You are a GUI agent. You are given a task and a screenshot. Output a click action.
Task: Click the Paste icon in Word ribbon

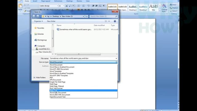[x=20, y=6]
